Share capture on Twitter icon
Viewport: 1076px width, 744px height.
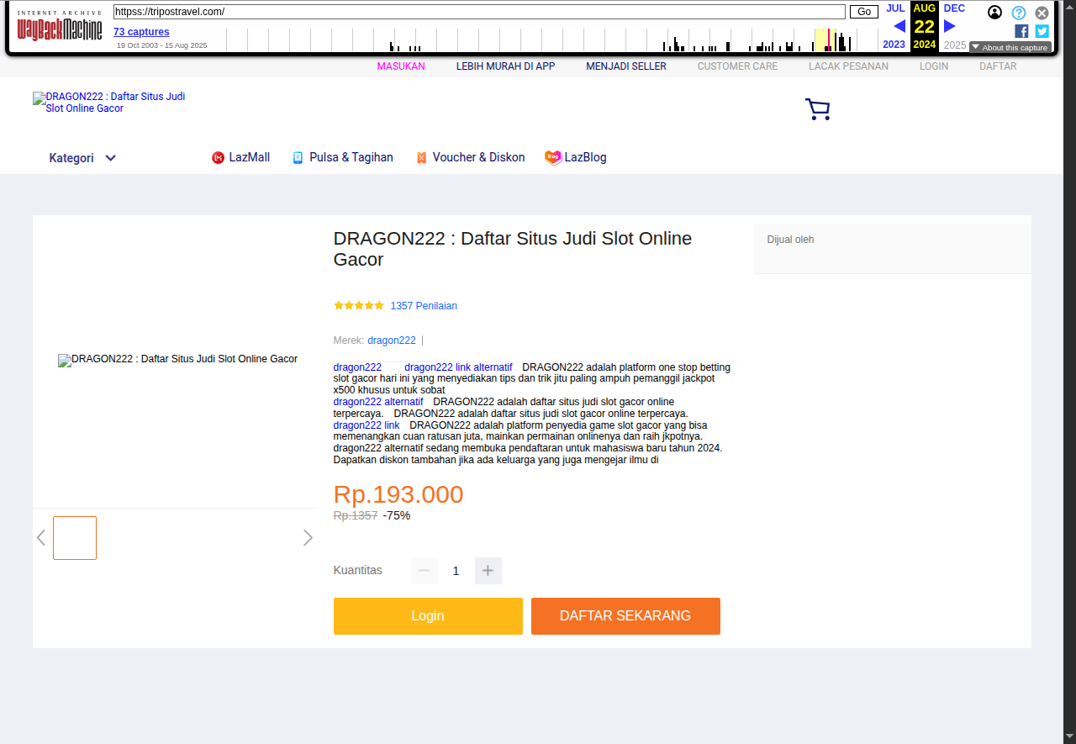(1042, 31)
